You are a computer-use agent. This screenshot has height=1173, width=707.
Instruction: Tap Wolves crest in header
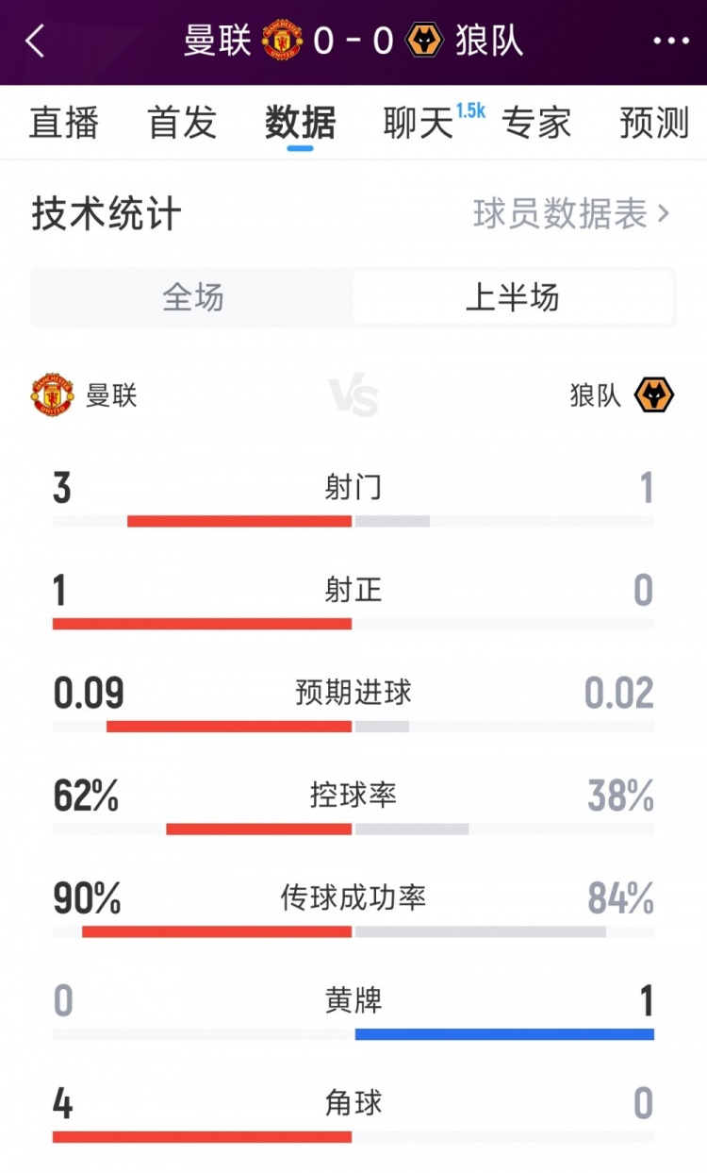coord(424,42)
